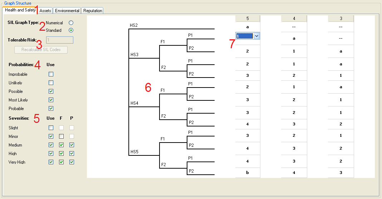Toggle the Probable probability checkbox

(51, 109)
